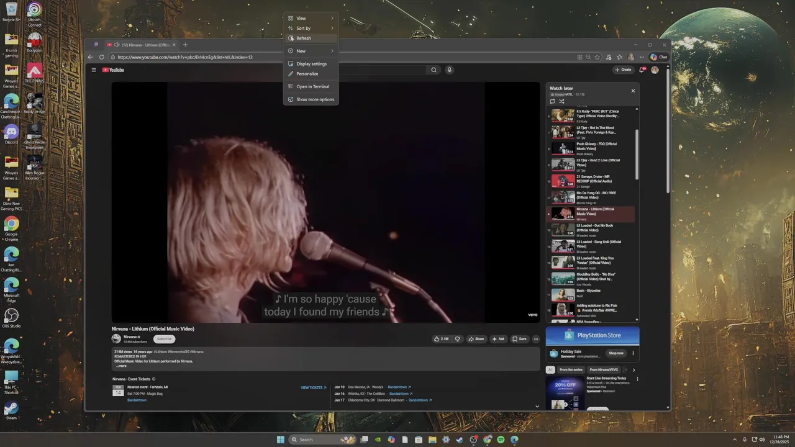Play Lil Tjay Used 2 Love video
Image resolution: width=795 pixels, height=447 pixels.
[592, 165]
